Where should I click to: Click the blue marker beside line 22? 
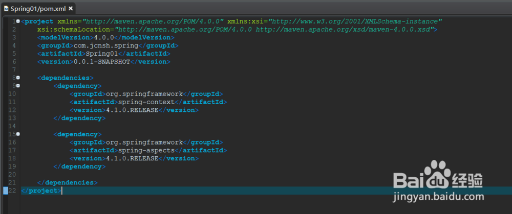click(x=6, y=191)
